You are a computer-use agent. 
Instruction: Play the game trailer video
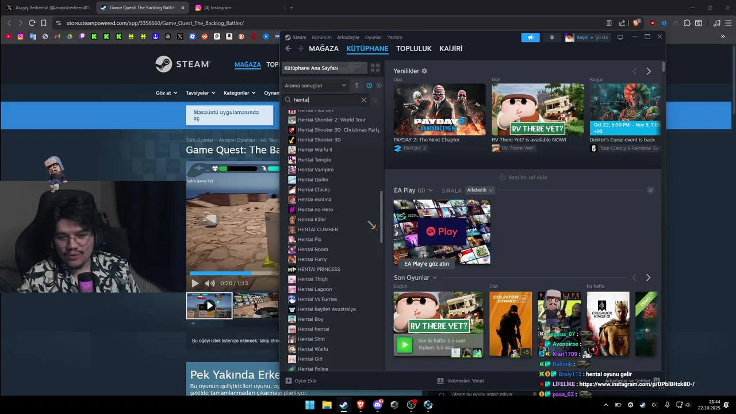pos(195,283)
